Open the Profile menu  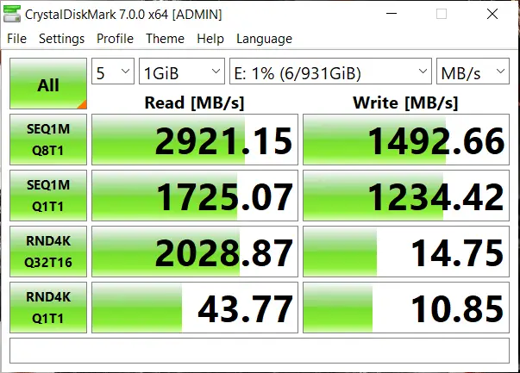pyautogui.click(x=115, y=39)
